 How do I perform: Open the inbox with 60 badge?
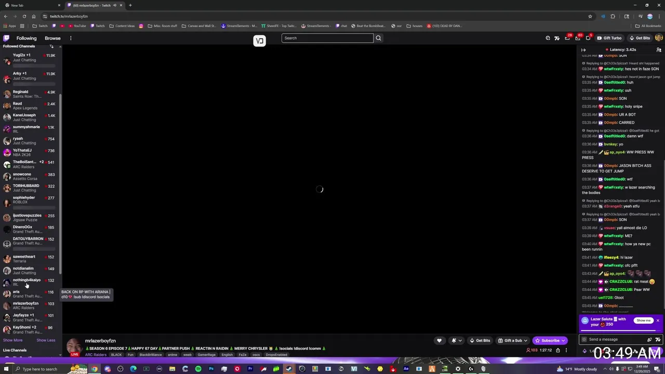[x=578, y=38]
